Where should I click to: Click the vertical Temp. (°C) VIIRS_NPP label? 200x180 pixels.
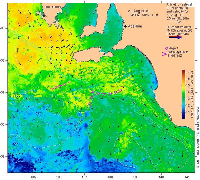pyautogui.click(x=192, y=94)
